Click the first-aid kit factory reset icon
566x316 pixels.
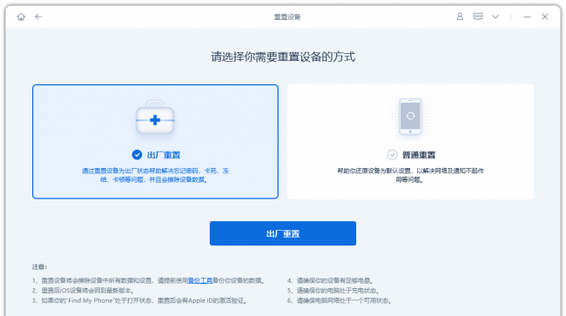click(155, 118)
